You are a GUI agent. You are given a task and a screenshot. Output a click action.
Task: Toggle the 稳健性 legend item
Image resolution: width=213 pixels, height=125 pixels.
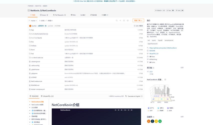coord(171,108)
